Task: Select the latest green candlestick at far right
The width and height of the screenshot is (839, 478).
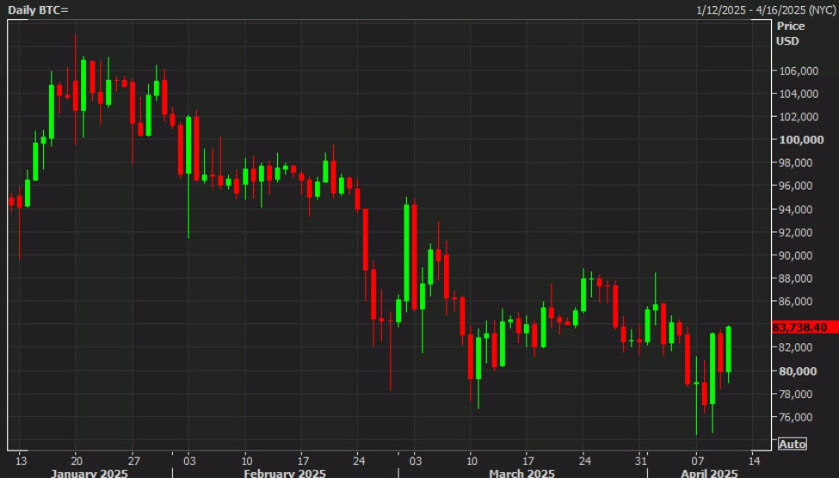Action: pyautogui.click(x=729, y=348)
